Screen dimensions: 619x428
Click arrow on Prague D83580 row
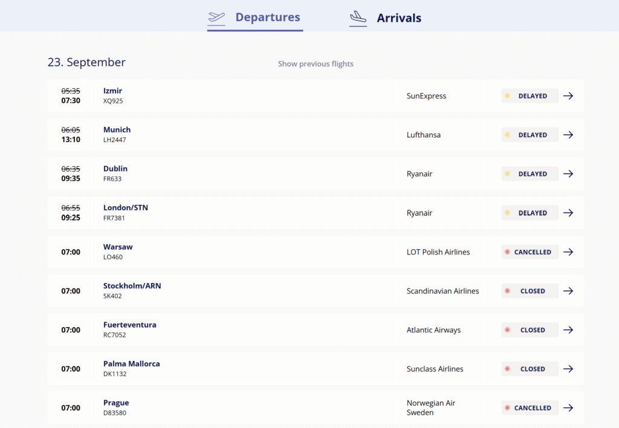click(568, 408)
